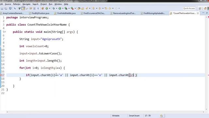The height and width of the screenshot is (118, 209).
Task: Click the error marker on line 17
Action: point(1,75)
